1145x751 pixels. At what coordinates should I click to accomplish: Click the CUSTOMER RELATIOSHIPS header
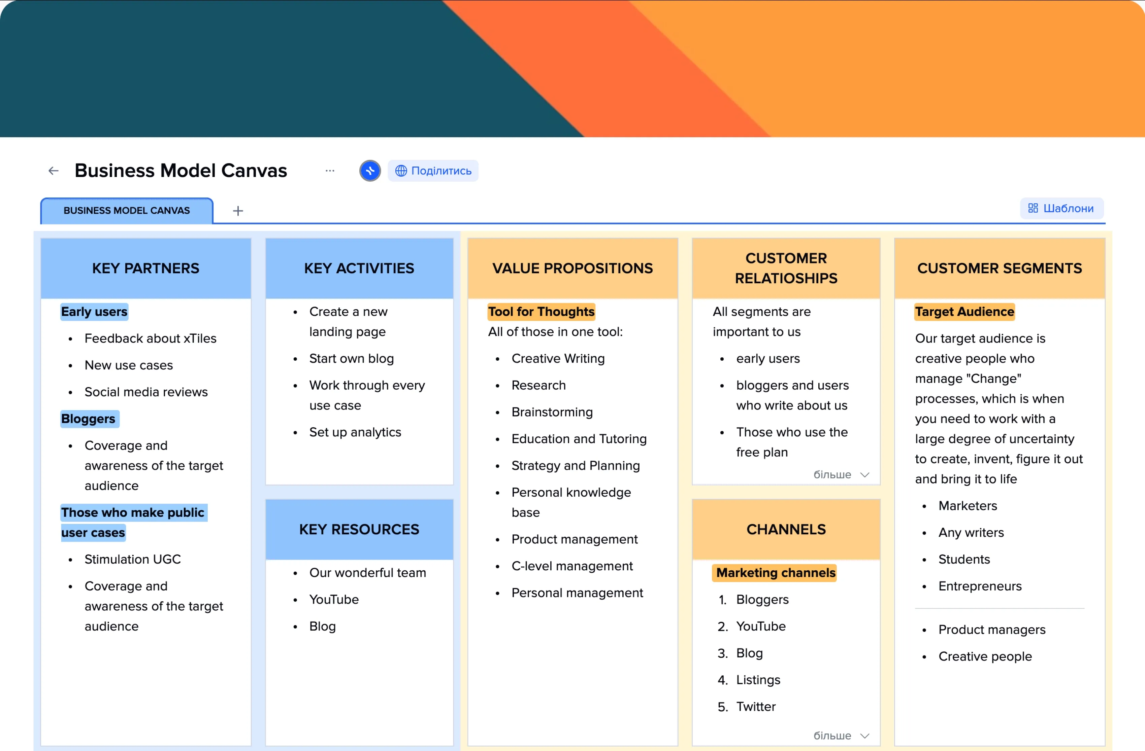[x=786, y=268]
